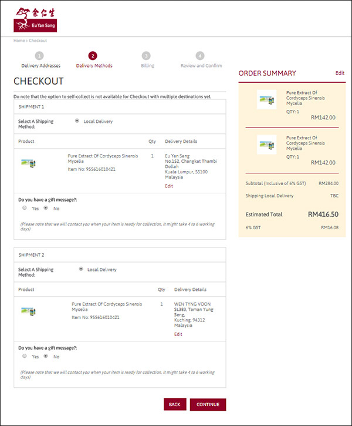
Task: Select Local Delivery for Shipment 1
Action: (77, 120)
